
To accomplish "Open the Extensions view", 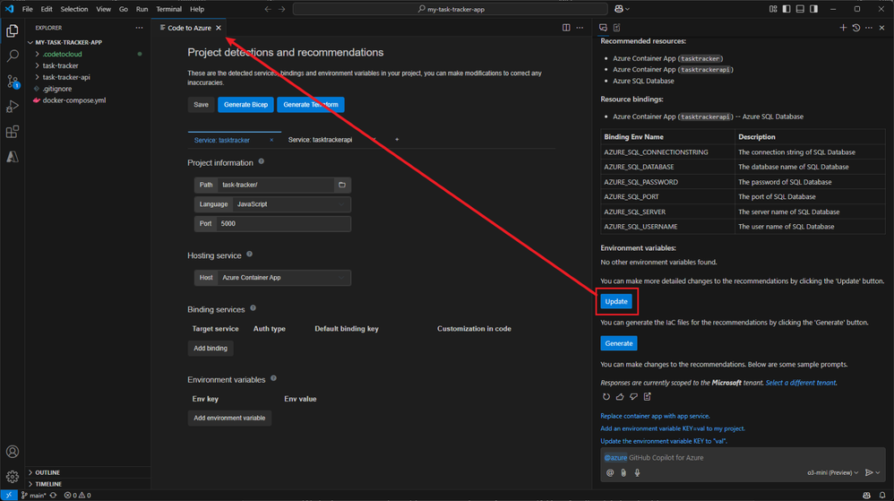I will click(12, 132).
